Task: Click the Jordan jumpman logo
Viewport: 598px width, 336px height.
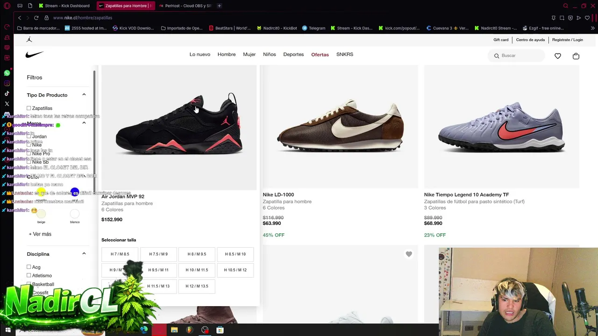Action: point(29,40)
